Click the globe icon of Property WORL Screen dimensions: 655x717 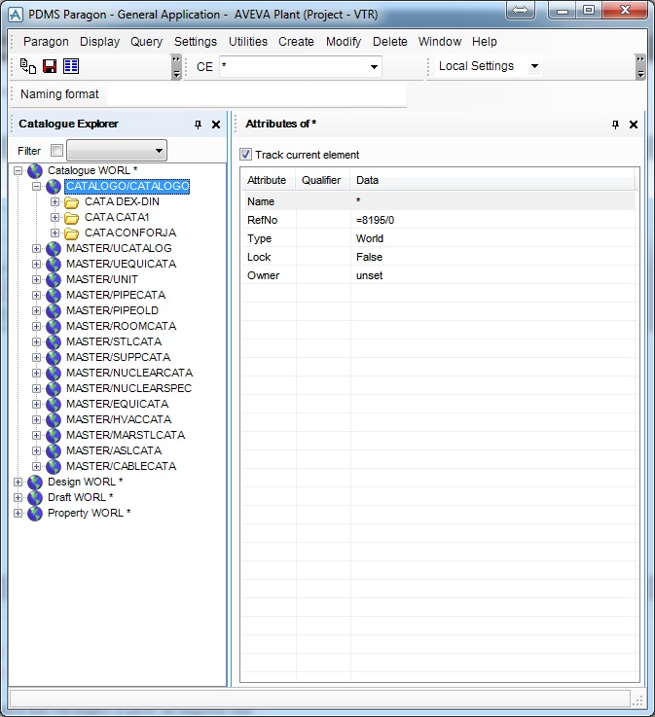pyautogui.click(x=35, y=514)
